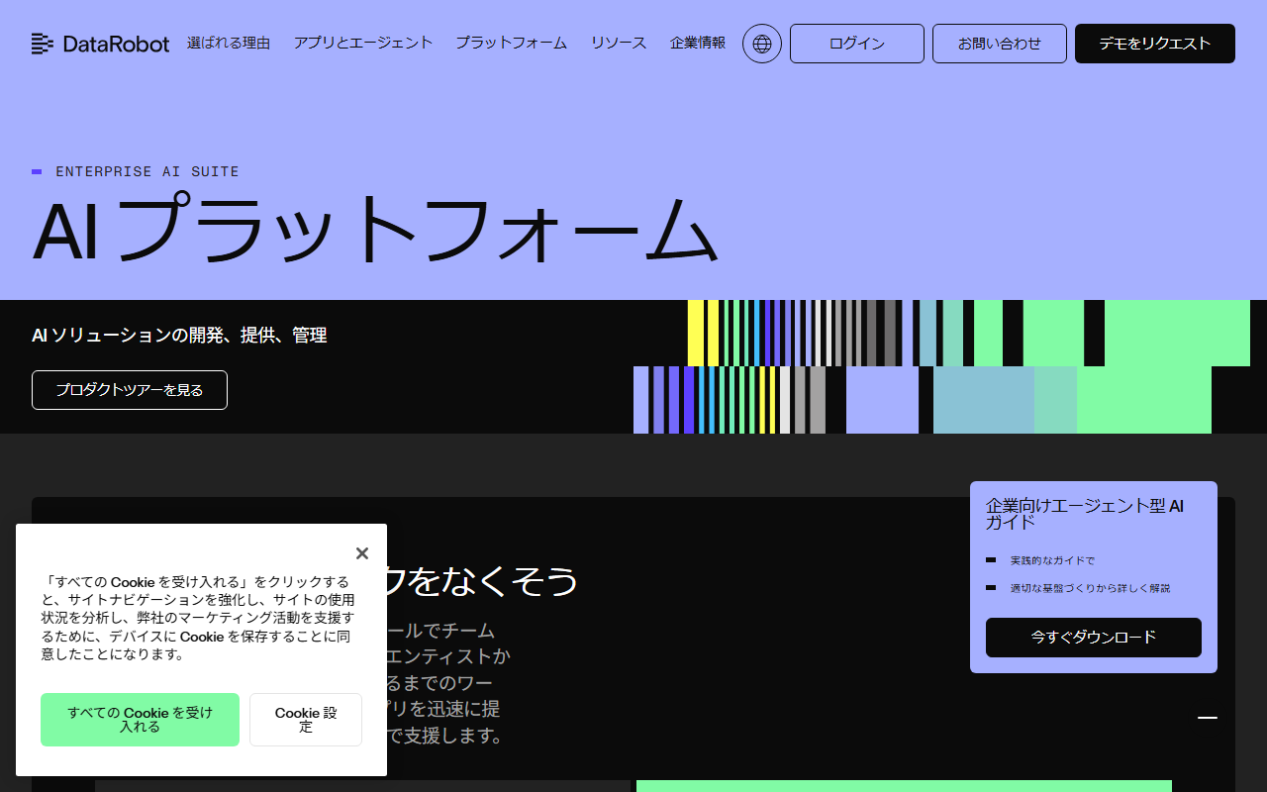Close the cookie consent popup

point(361,553)
